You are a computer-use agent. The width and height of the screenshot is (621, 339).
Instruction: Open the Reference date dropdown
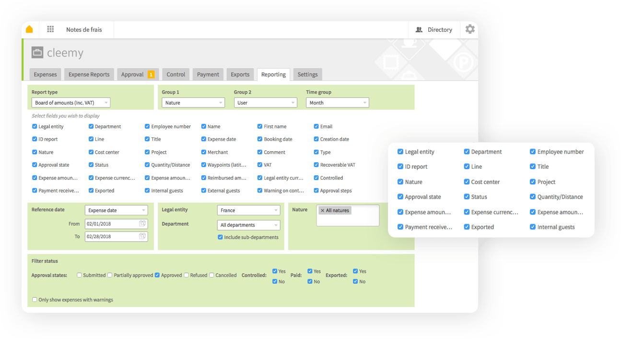(117, 210)
